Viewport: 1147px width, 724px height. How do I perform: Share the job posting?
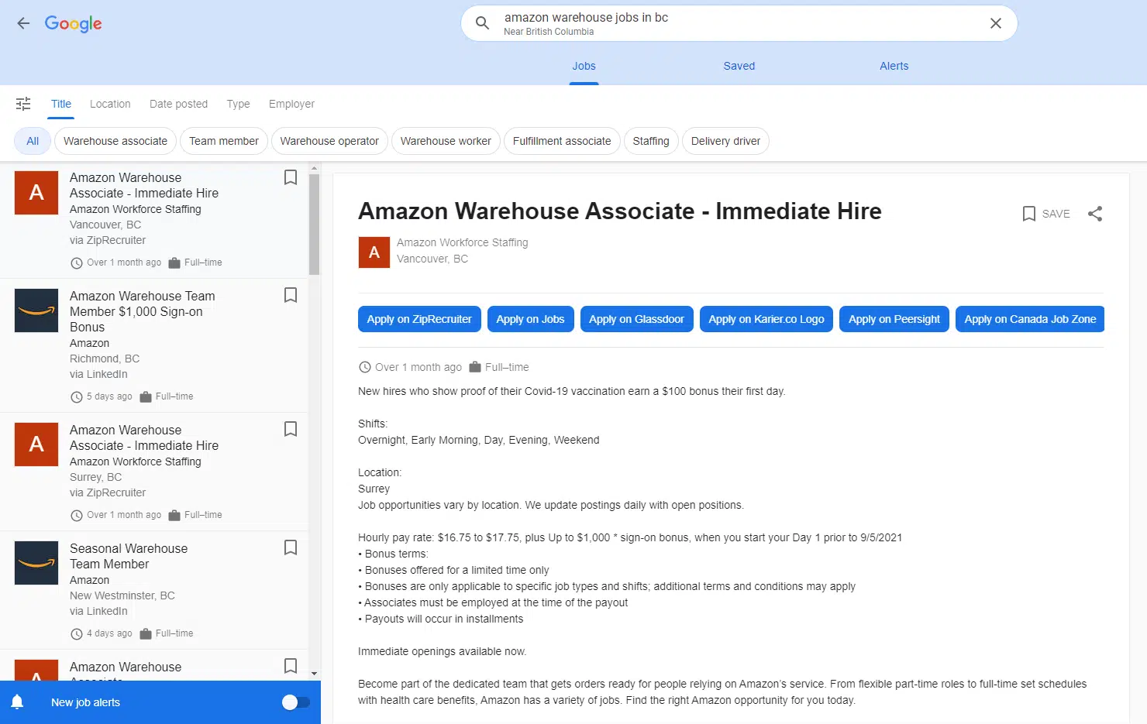tap(1095, 214)
